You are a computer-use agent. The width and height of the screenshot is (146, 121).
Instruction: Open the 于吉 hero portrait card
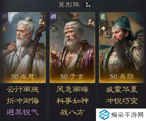click(x=72, y=47)
